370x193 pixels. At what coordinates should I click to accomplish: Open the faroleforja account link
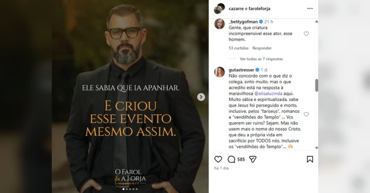pos(259,9)
